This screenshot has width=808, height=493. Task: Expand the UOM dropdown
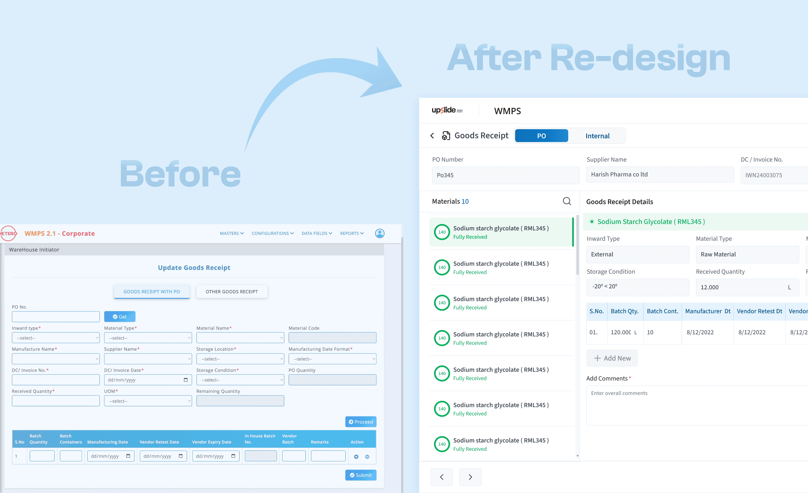coord(148,401)
